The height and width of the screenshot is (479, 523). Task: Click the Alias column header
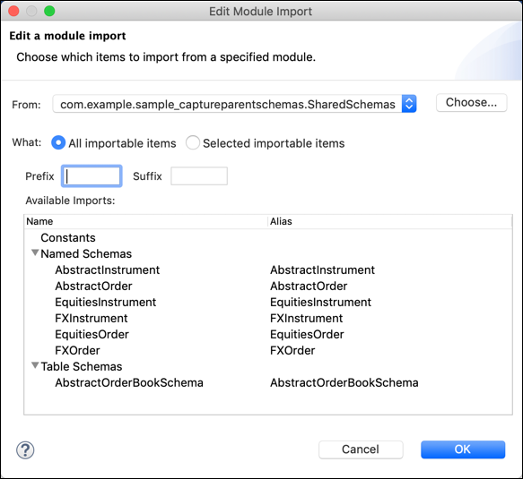(389, 221)
